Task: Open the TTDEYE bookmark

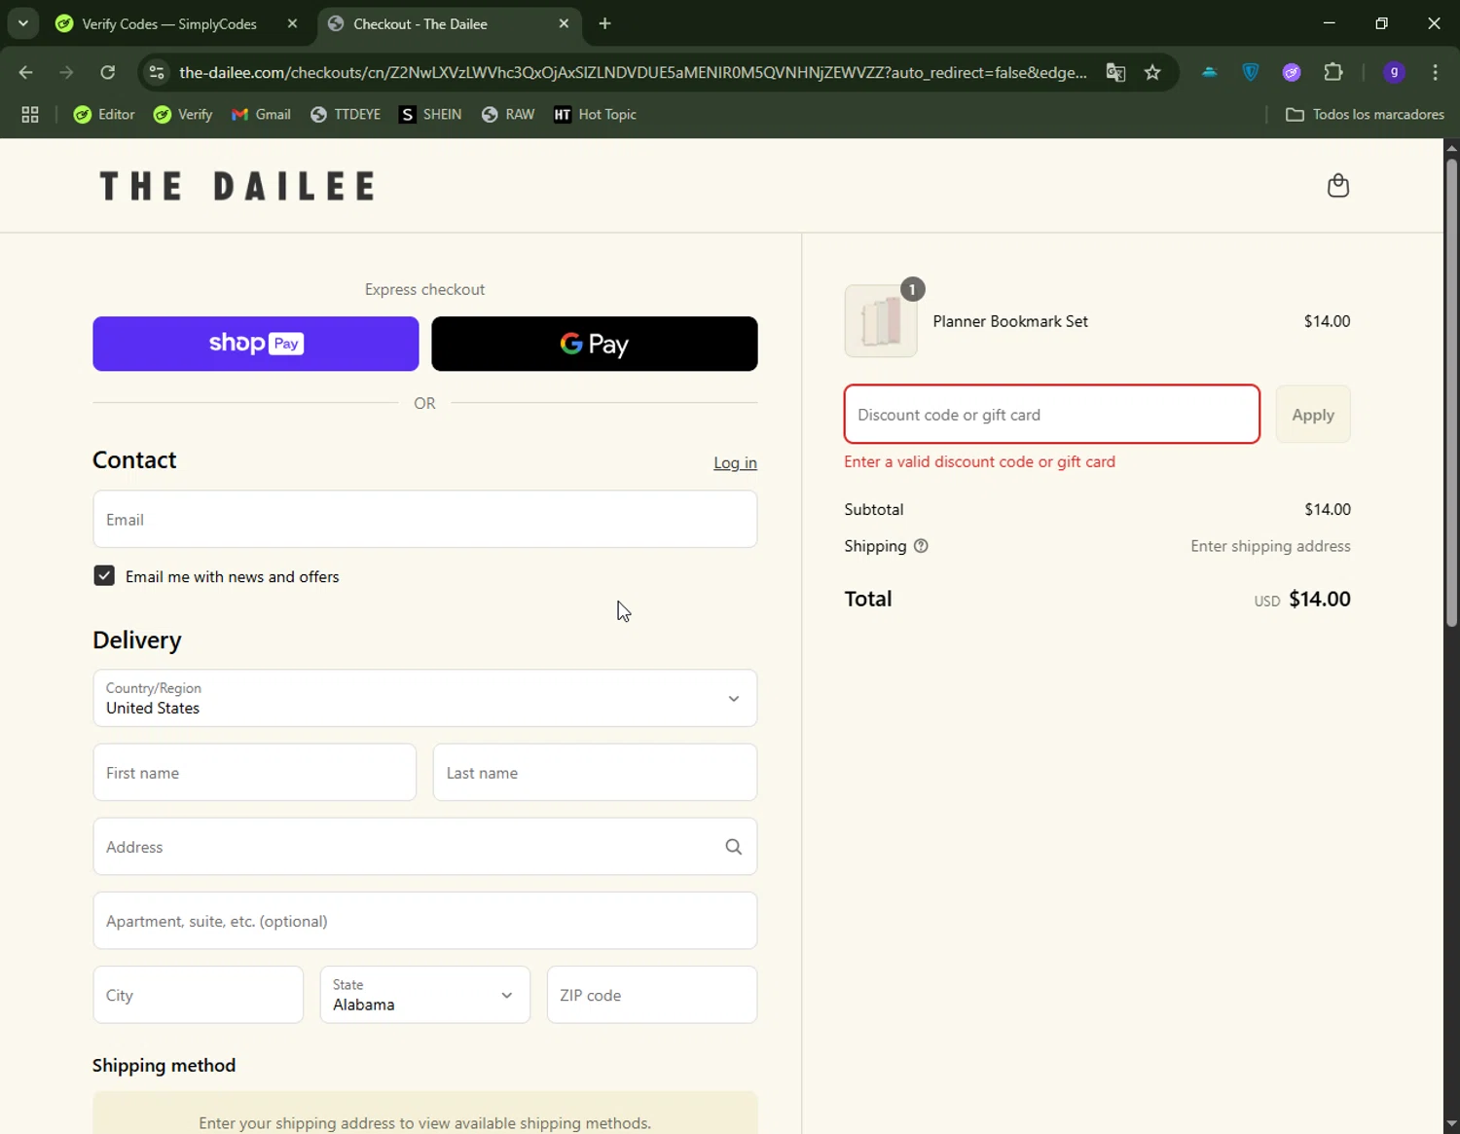Action: (x=346, y=114)
